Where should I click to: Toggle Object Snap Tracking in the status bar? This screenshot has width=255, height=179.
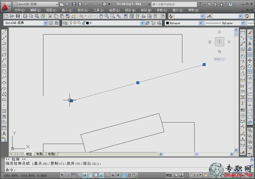click(x=101, y=175)
